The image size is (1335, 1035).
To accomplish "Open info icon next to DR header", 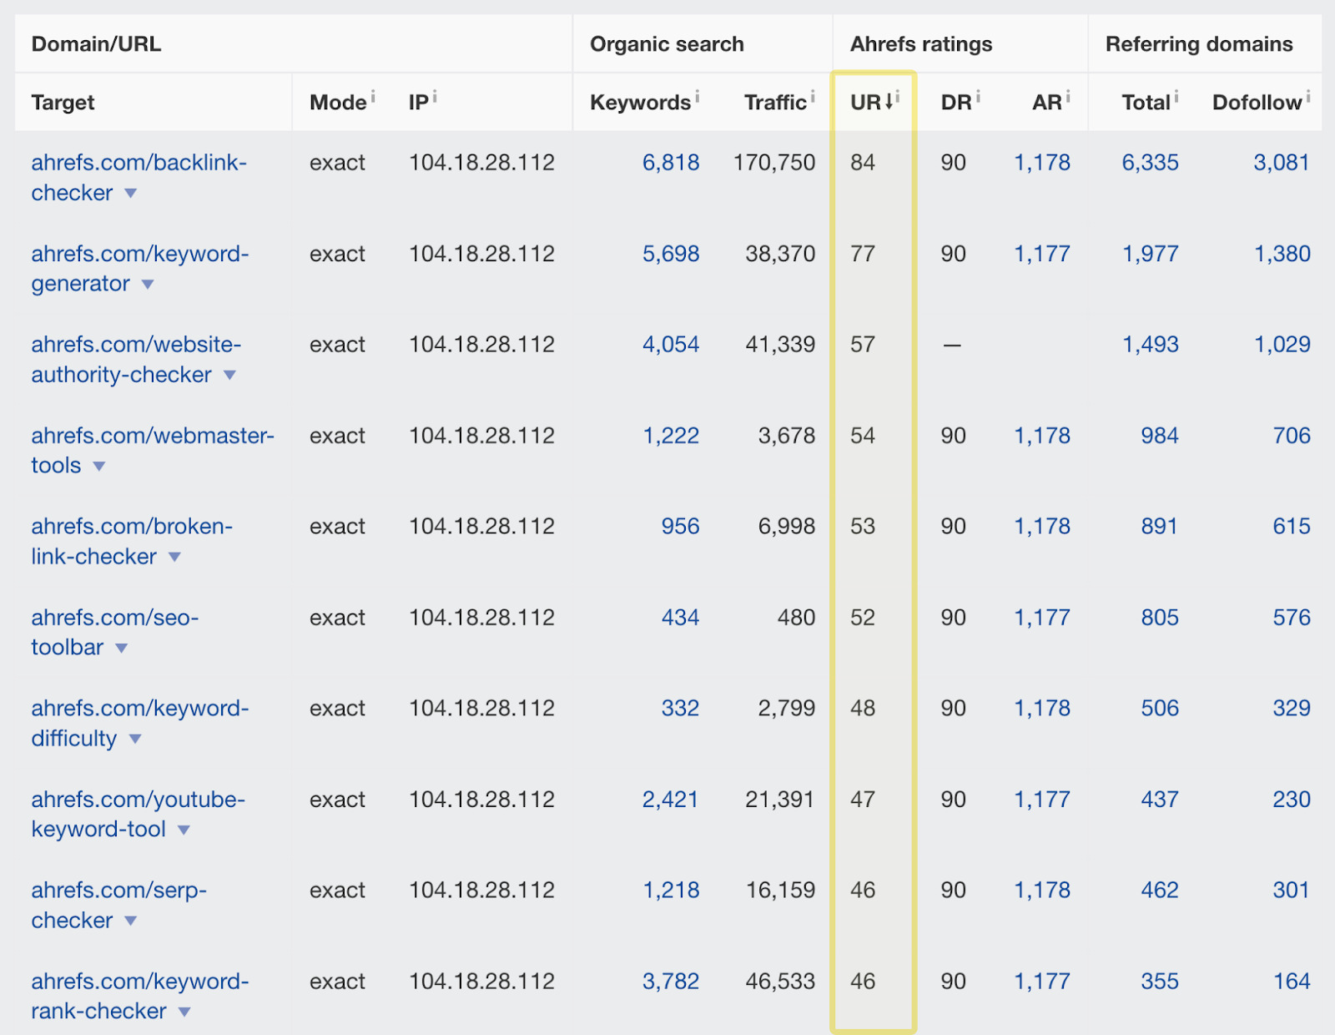I will (978, 97).
